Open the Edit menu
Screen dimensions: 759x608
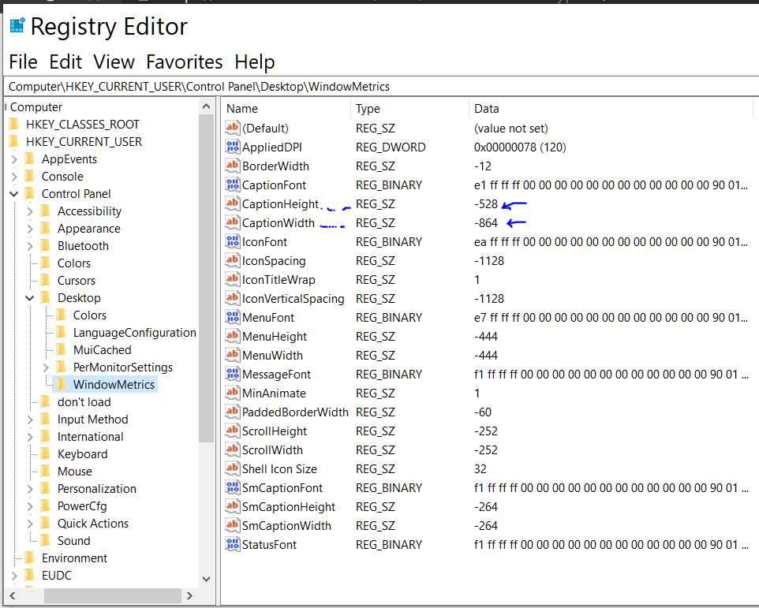pyautogui.click(x=65, y=62)
